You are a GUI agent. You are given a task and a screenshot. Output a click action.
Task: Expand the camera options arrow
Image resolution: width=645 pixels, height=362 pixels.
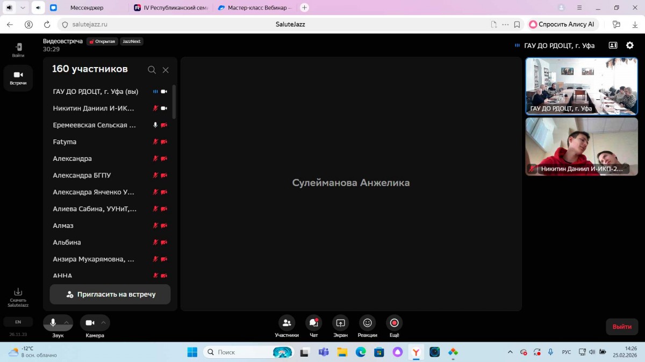tap(103, 323)
